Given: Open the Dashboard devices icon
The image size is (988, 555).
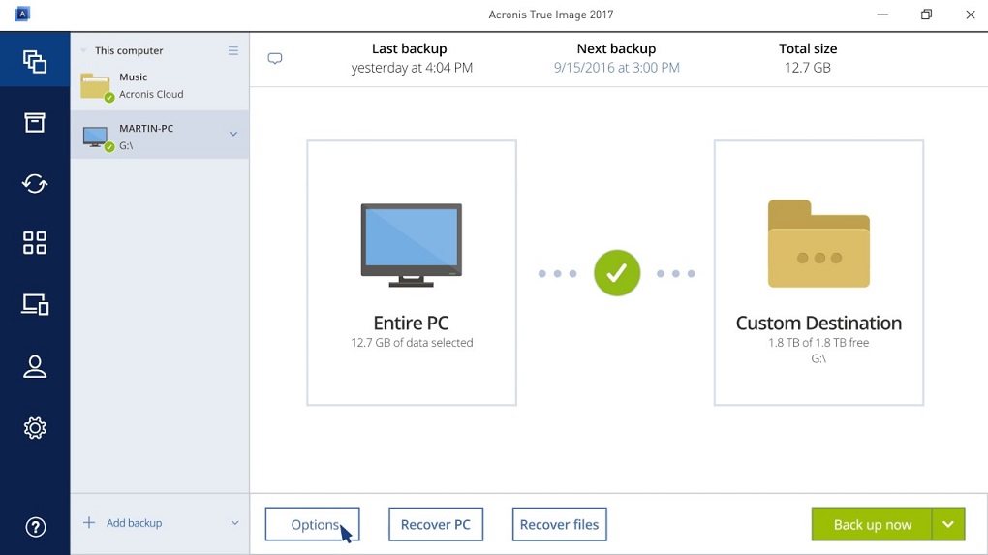Looking at the screenshot, I should [x=35, y=304].
